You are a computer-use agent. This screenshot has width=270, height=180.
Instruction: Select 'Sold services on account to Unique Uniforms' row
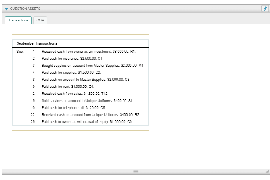tap(80, 101)
